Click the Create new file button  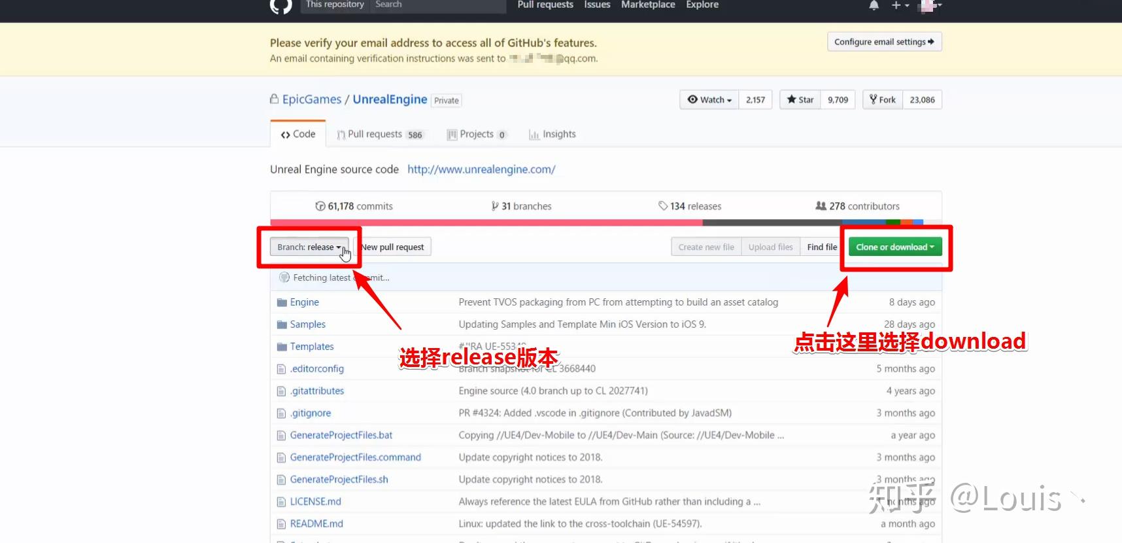coord(706,247)
